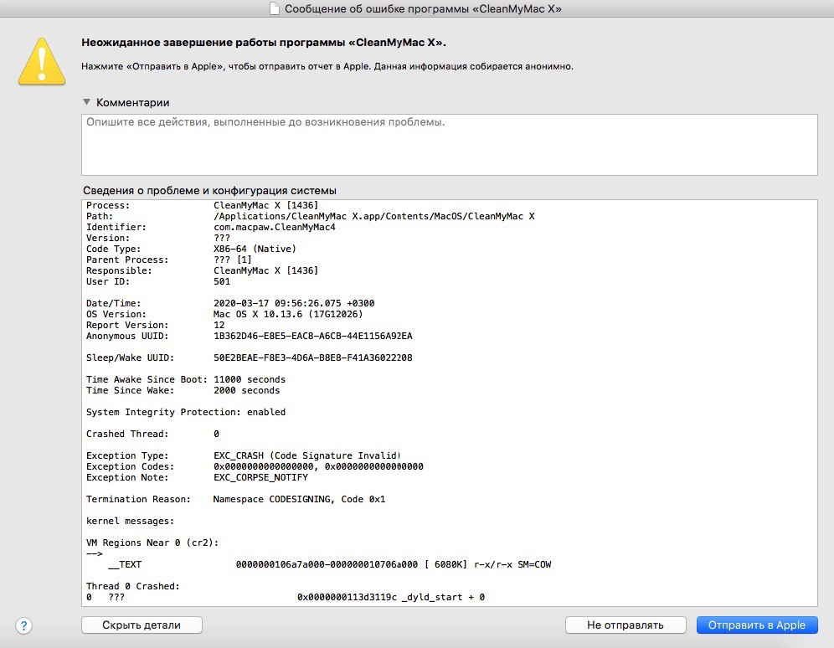The width and height of the screenshot is (834, 648).
Task: Click Date/Time value 2020-03-17 09:56:26.075
Action: [x=294, y=304]
